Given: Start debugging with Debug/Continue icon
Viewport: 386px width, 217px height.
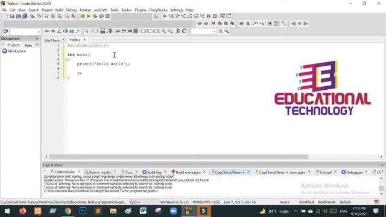Looking at the screenshot, I should coord(165,16).
